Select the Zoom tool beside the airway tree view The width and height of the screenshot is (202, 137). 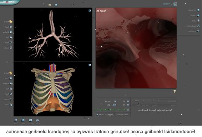(x=11, y=27)
